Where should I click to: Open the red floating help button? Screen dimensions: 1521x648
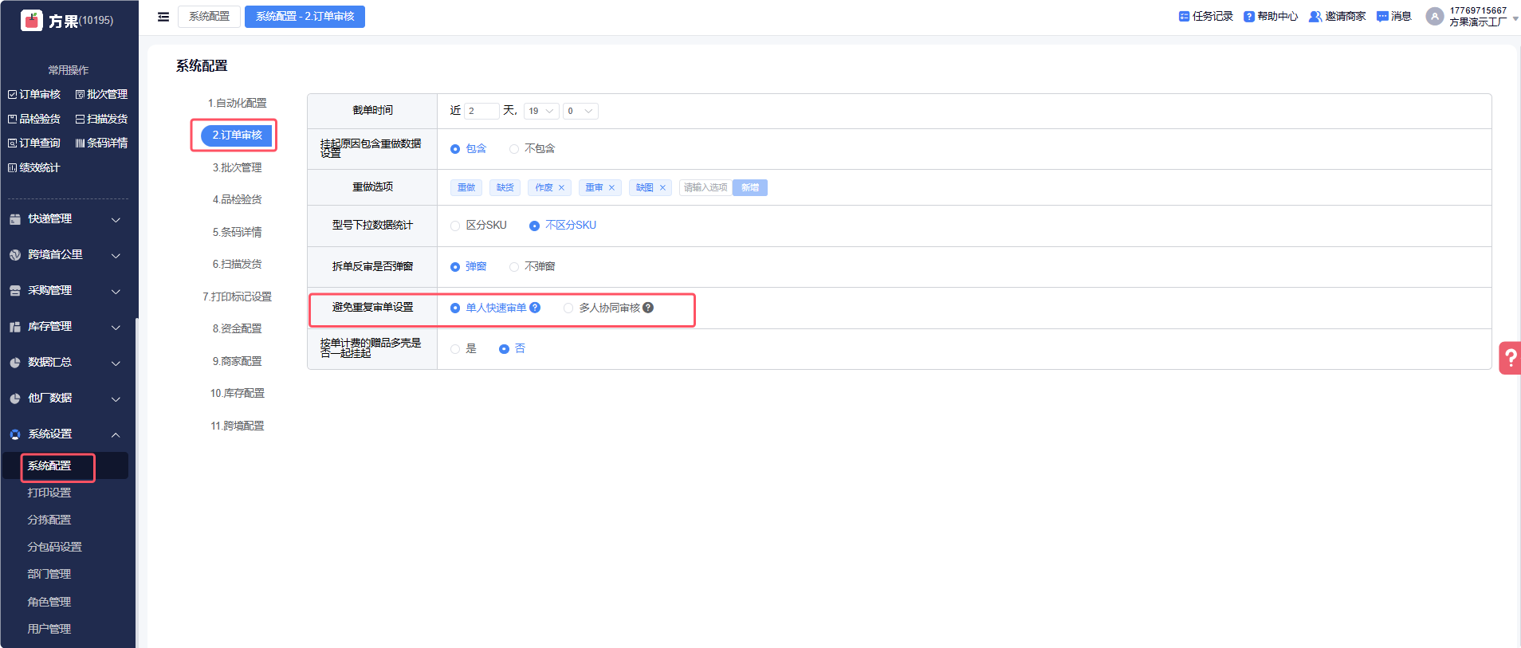1510,358
